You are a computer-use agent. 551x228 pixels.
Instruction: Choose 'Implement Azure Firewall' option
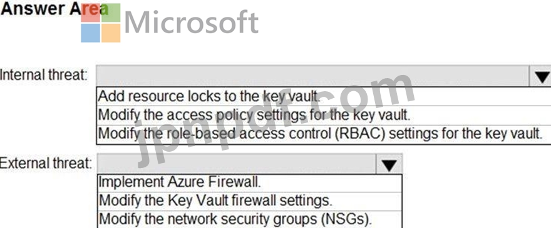(x=249, y=182)
